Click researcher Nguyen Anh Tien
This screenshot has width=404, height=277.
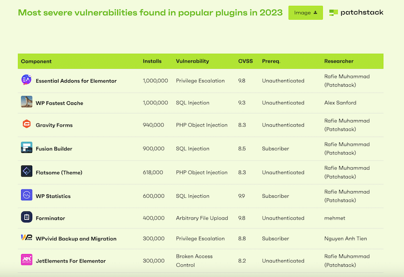click(345, 238)
